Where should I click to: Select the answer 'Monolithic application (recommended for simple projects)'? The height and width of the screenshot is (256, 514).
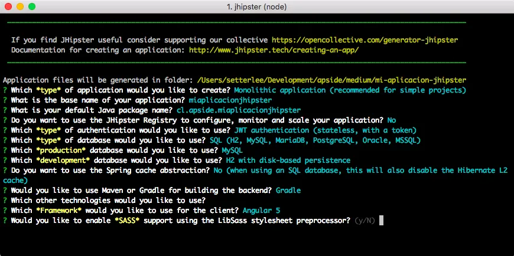pos(350,90)
